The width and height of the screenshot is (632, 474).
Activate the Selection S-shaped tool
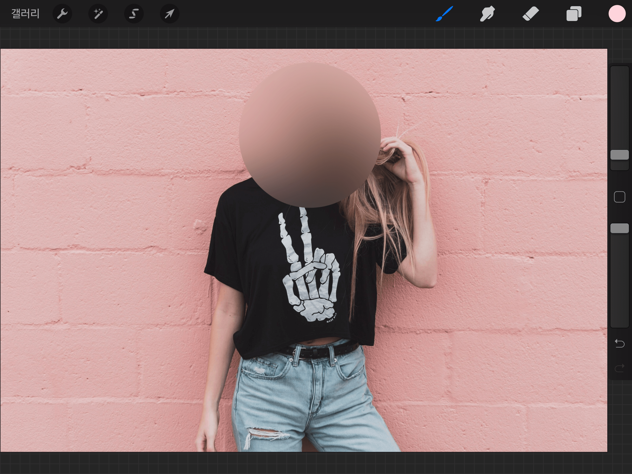134,14
